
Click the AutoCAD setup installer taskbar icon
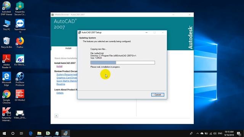(x=66, y=134)
